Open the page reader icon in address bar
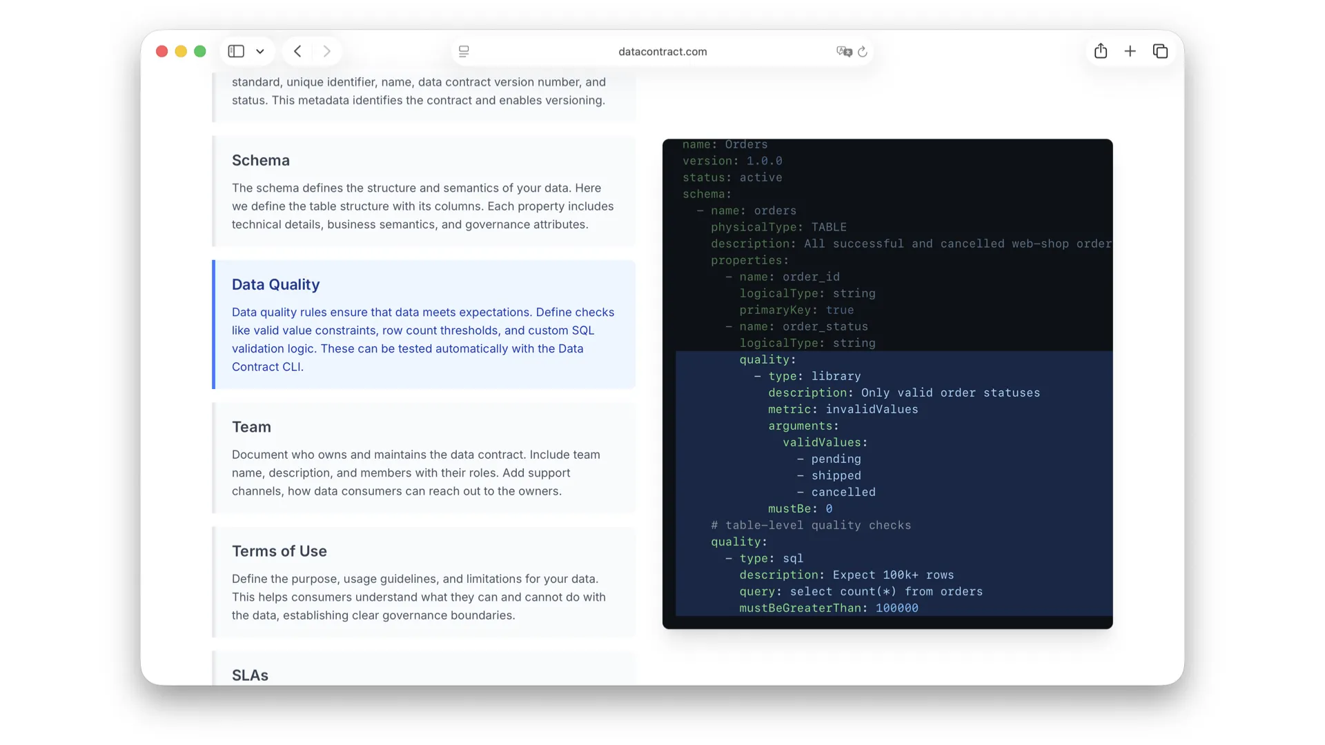This screenshot has height=745, width=1325. coord(464,51)
